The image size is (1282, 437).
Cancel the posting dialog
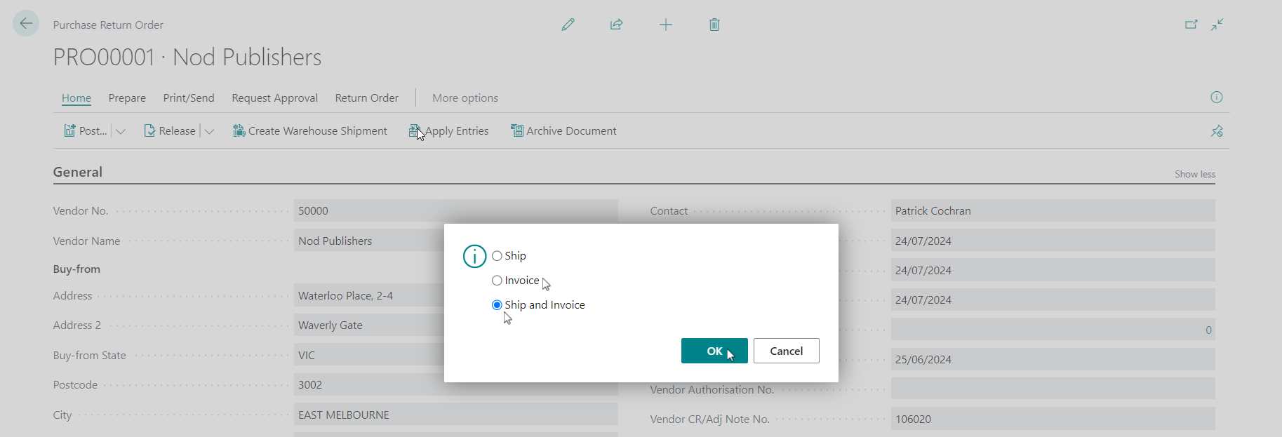[786, 351]
